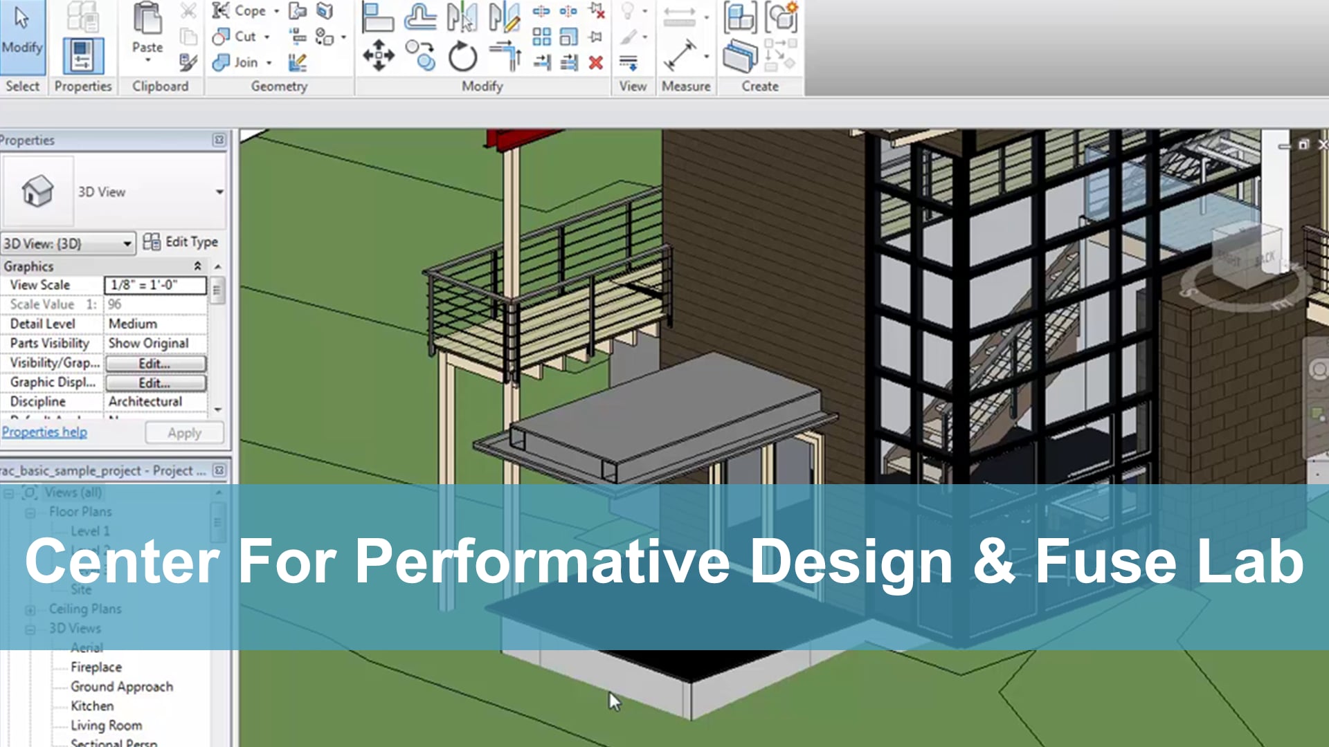The width and height of the screenshot is (1329, 747).
Task: Collapse the Graphics section in Properties
Action: (197, 266)
